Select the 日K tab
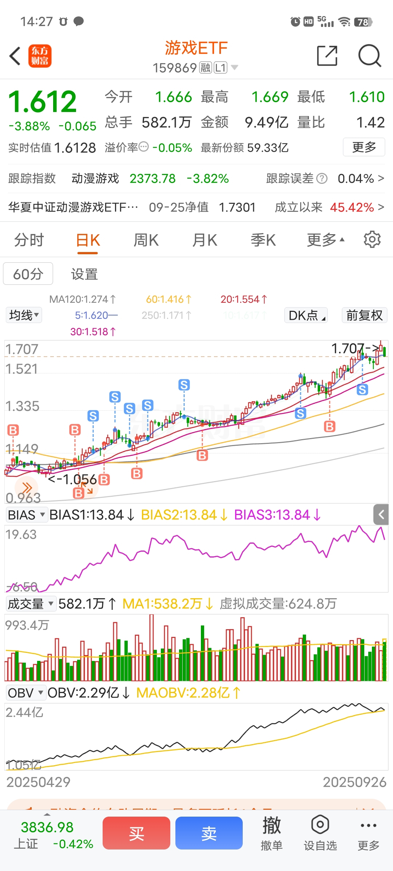 click(88, 241)
